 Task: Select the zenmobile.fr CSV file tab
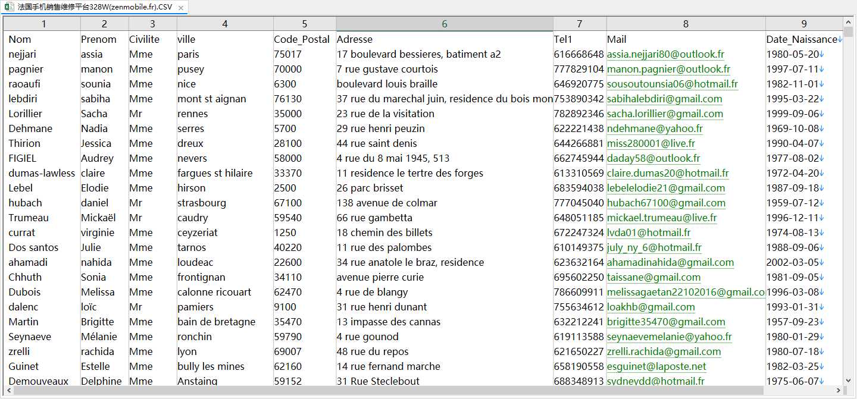coord(95,7)
